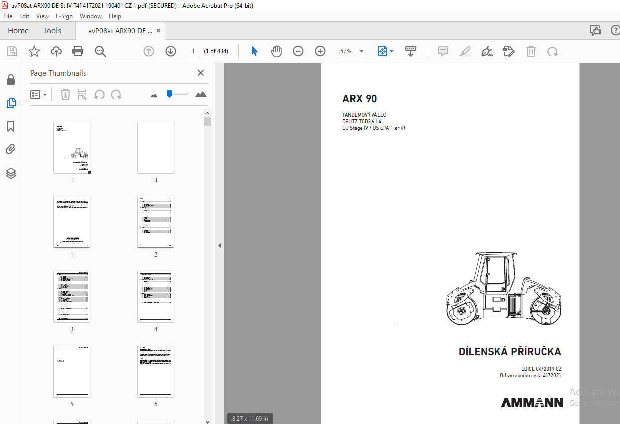The height and width of the screenshot is (424, 620).
Task: Close the Page Thumbnails panel
Action: tap(201, 73)
